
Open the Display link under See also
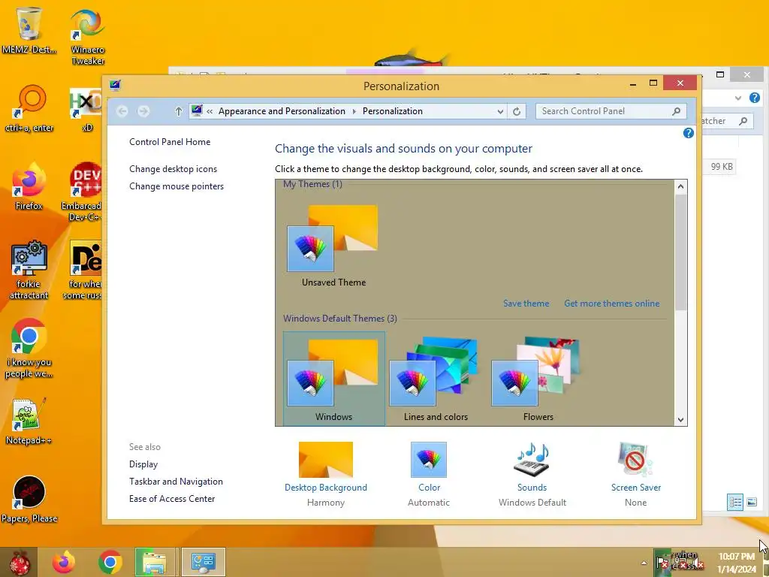pos(143,464)
